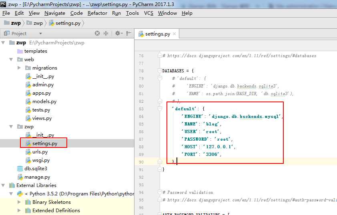The width and height of the screenshot is (337, 215).
Task: Open the Project panel gear settings
Action: 118,33
